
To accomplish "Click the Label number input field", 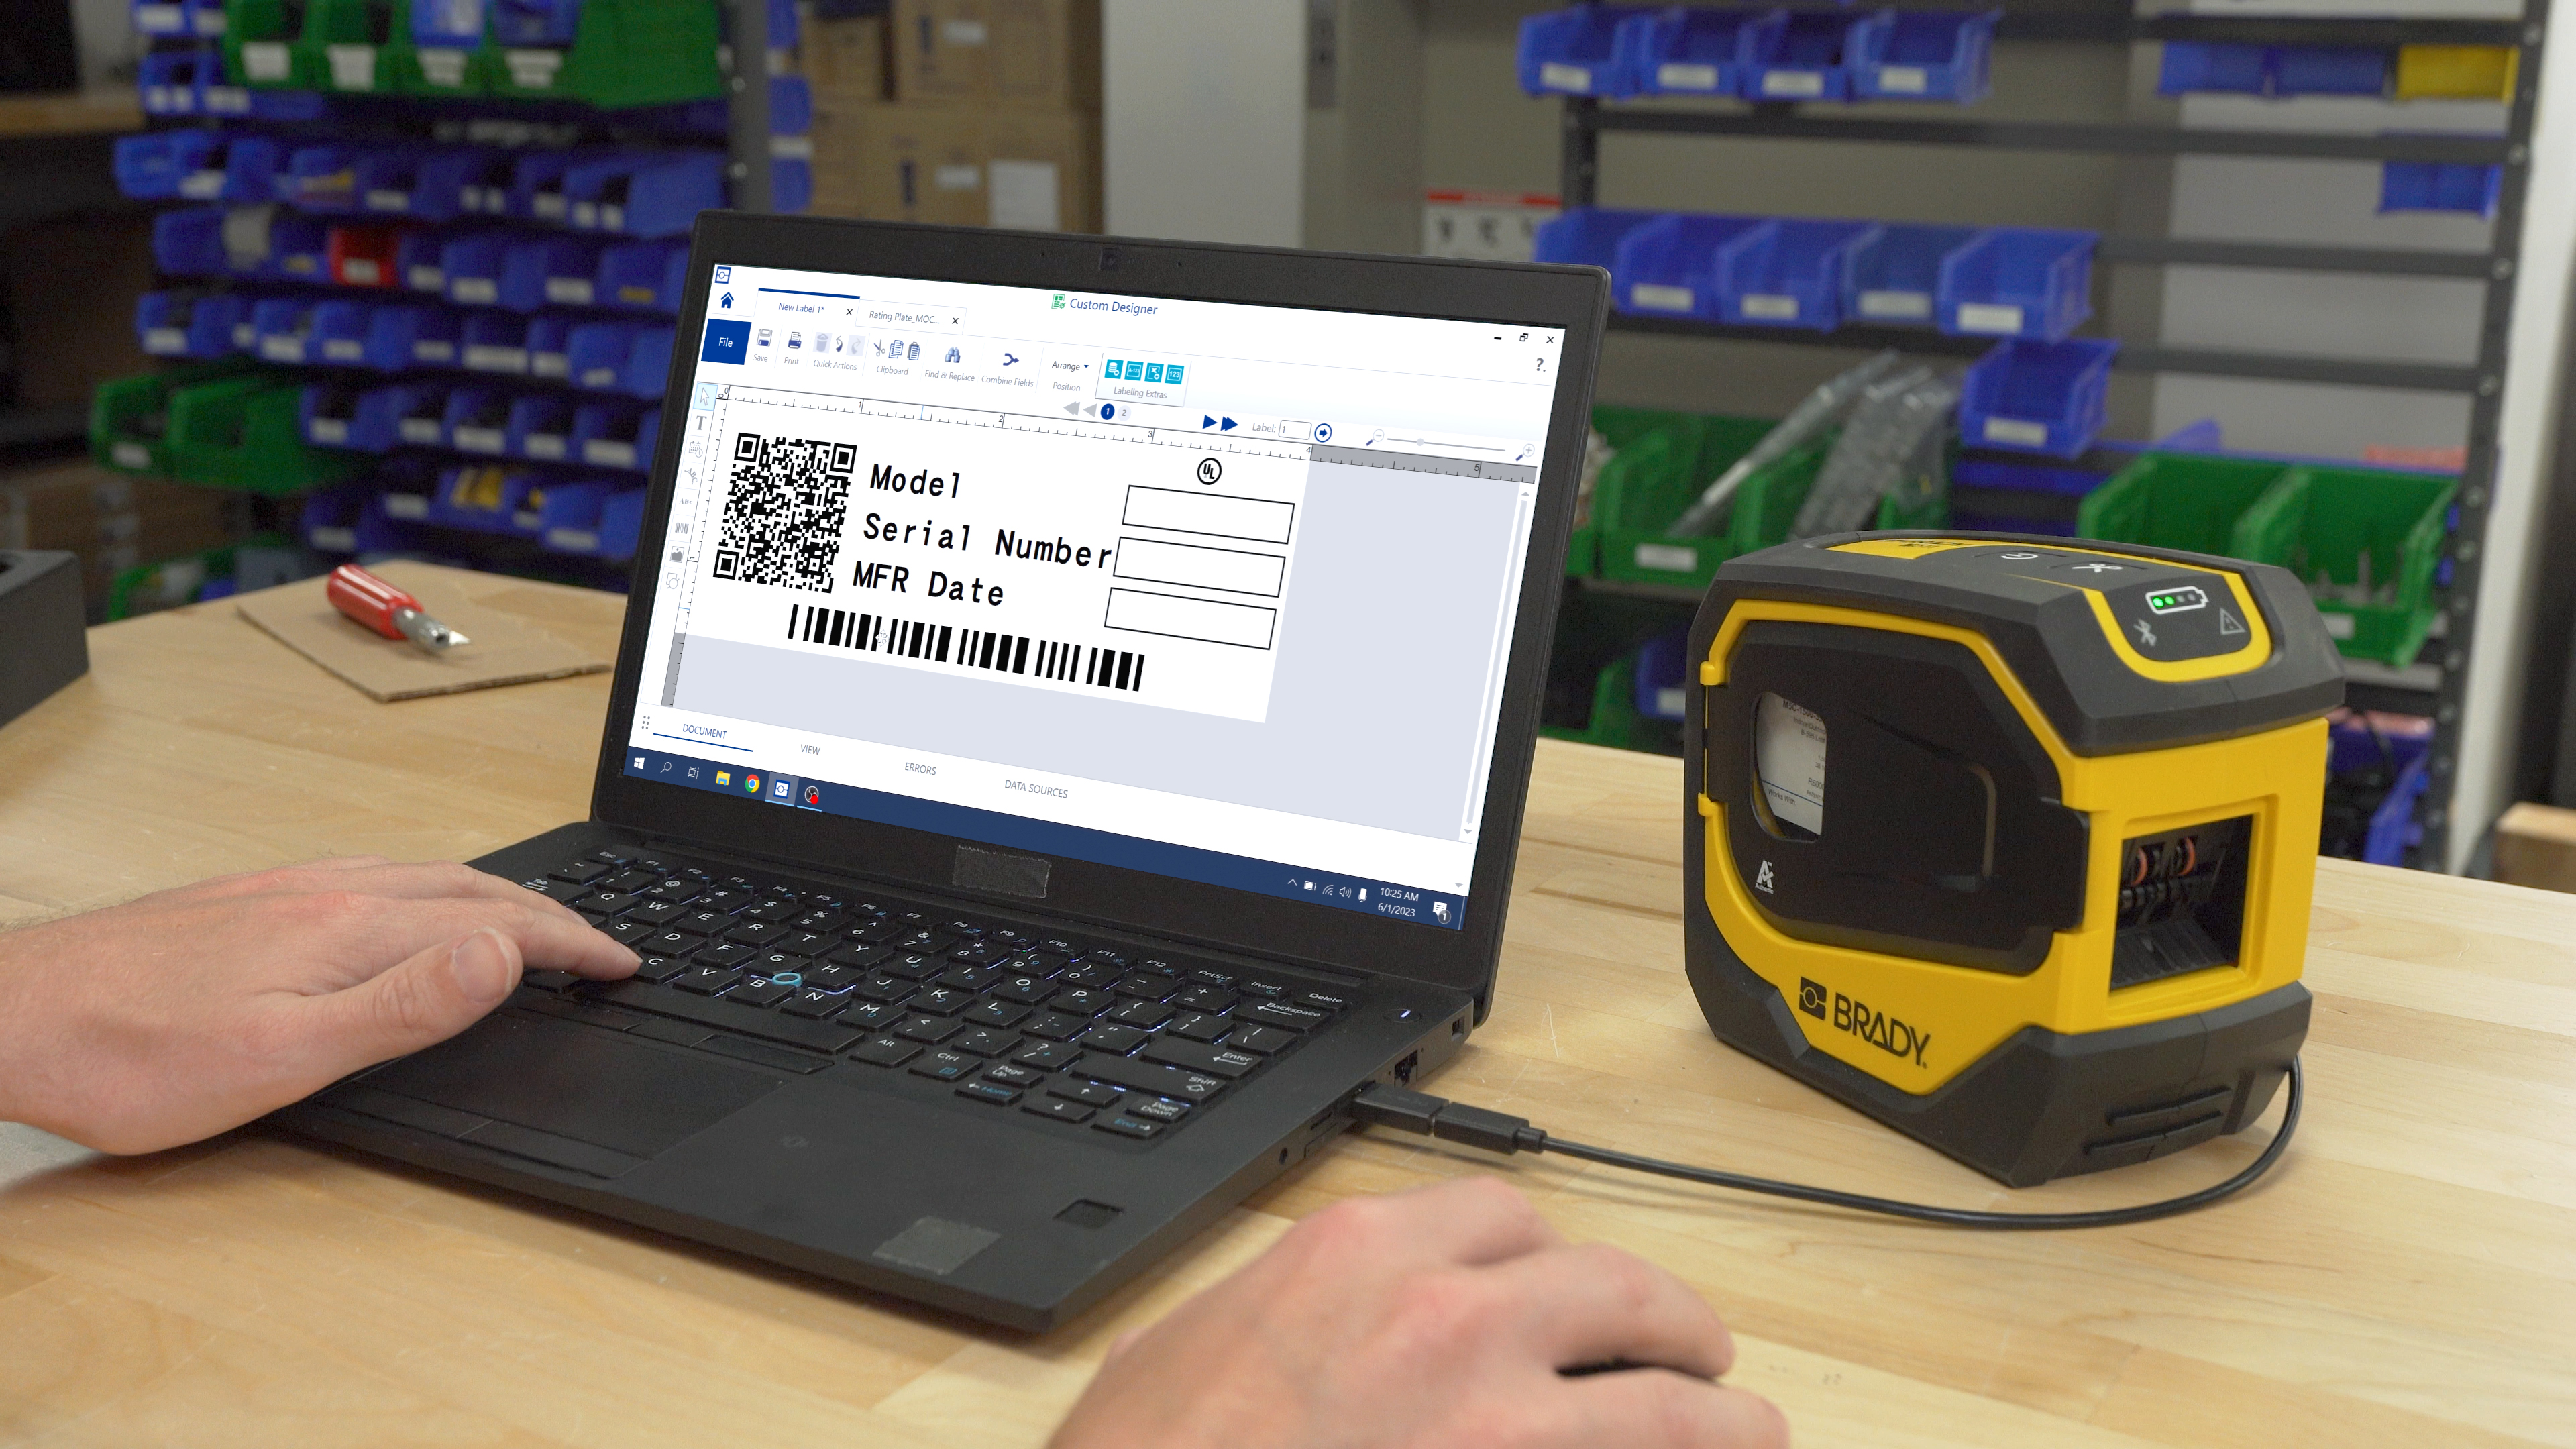I will [x=1294, y=429].
